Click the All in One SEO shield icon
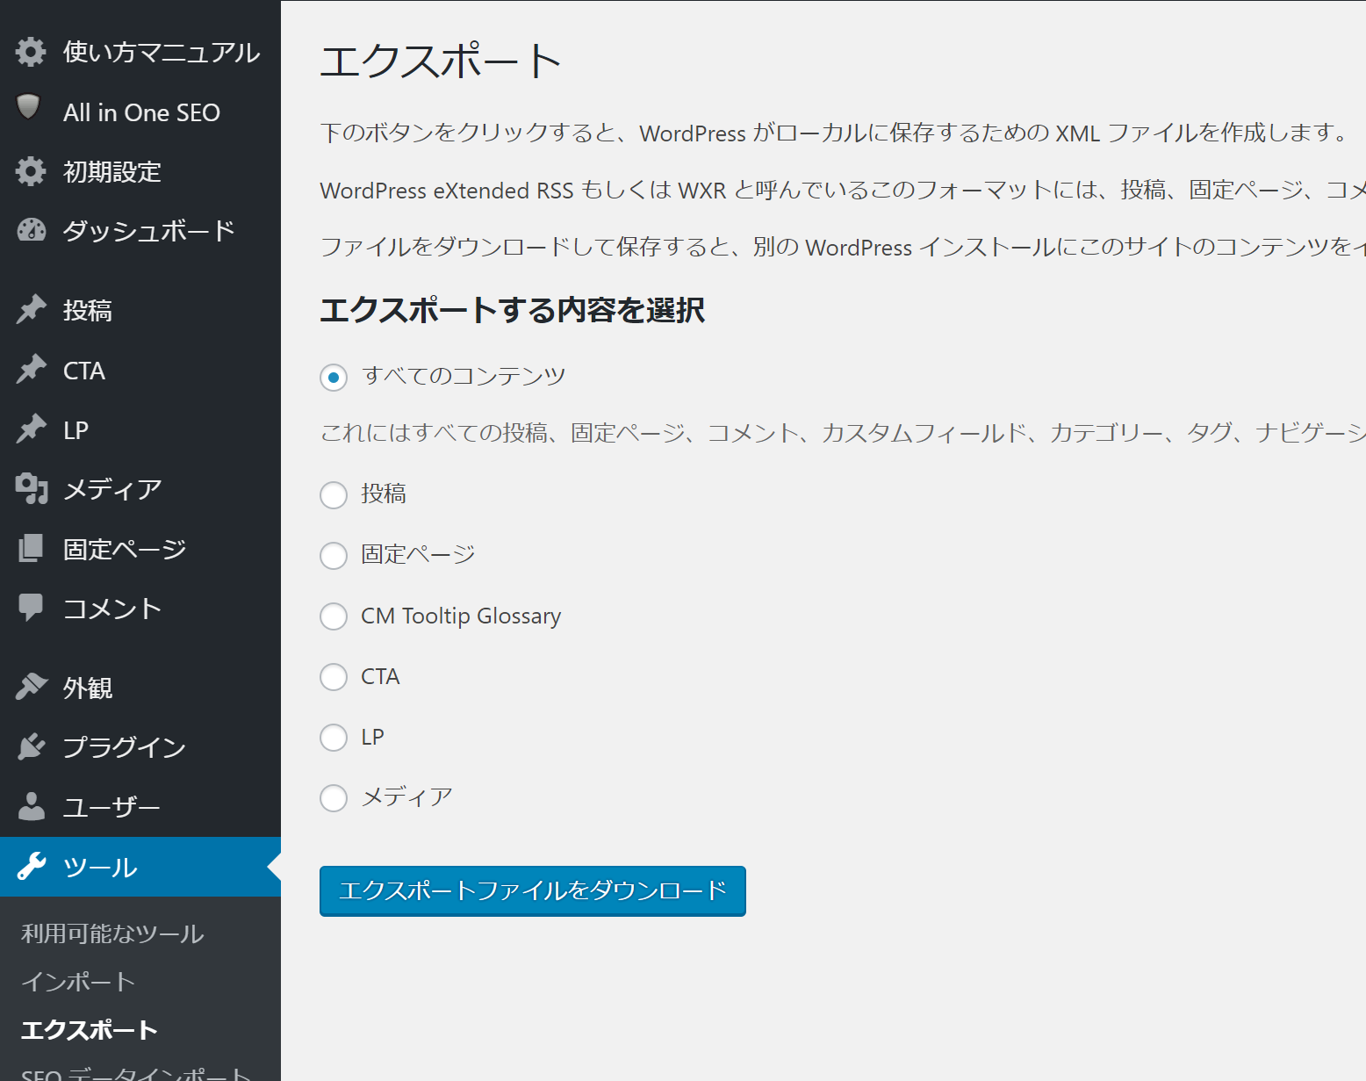Image resolution: width=1366 pixels, height=1081 pixels. click(29, 107)
